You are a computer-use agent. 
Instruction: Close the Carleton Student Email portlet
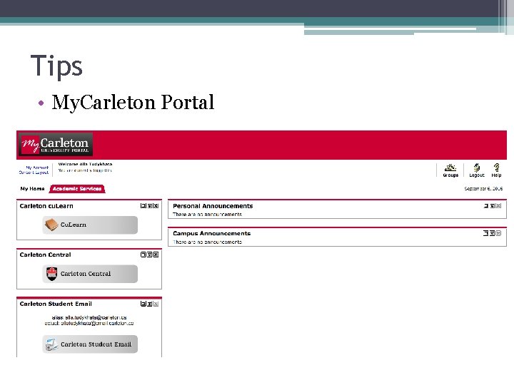(x=156, y=304)
